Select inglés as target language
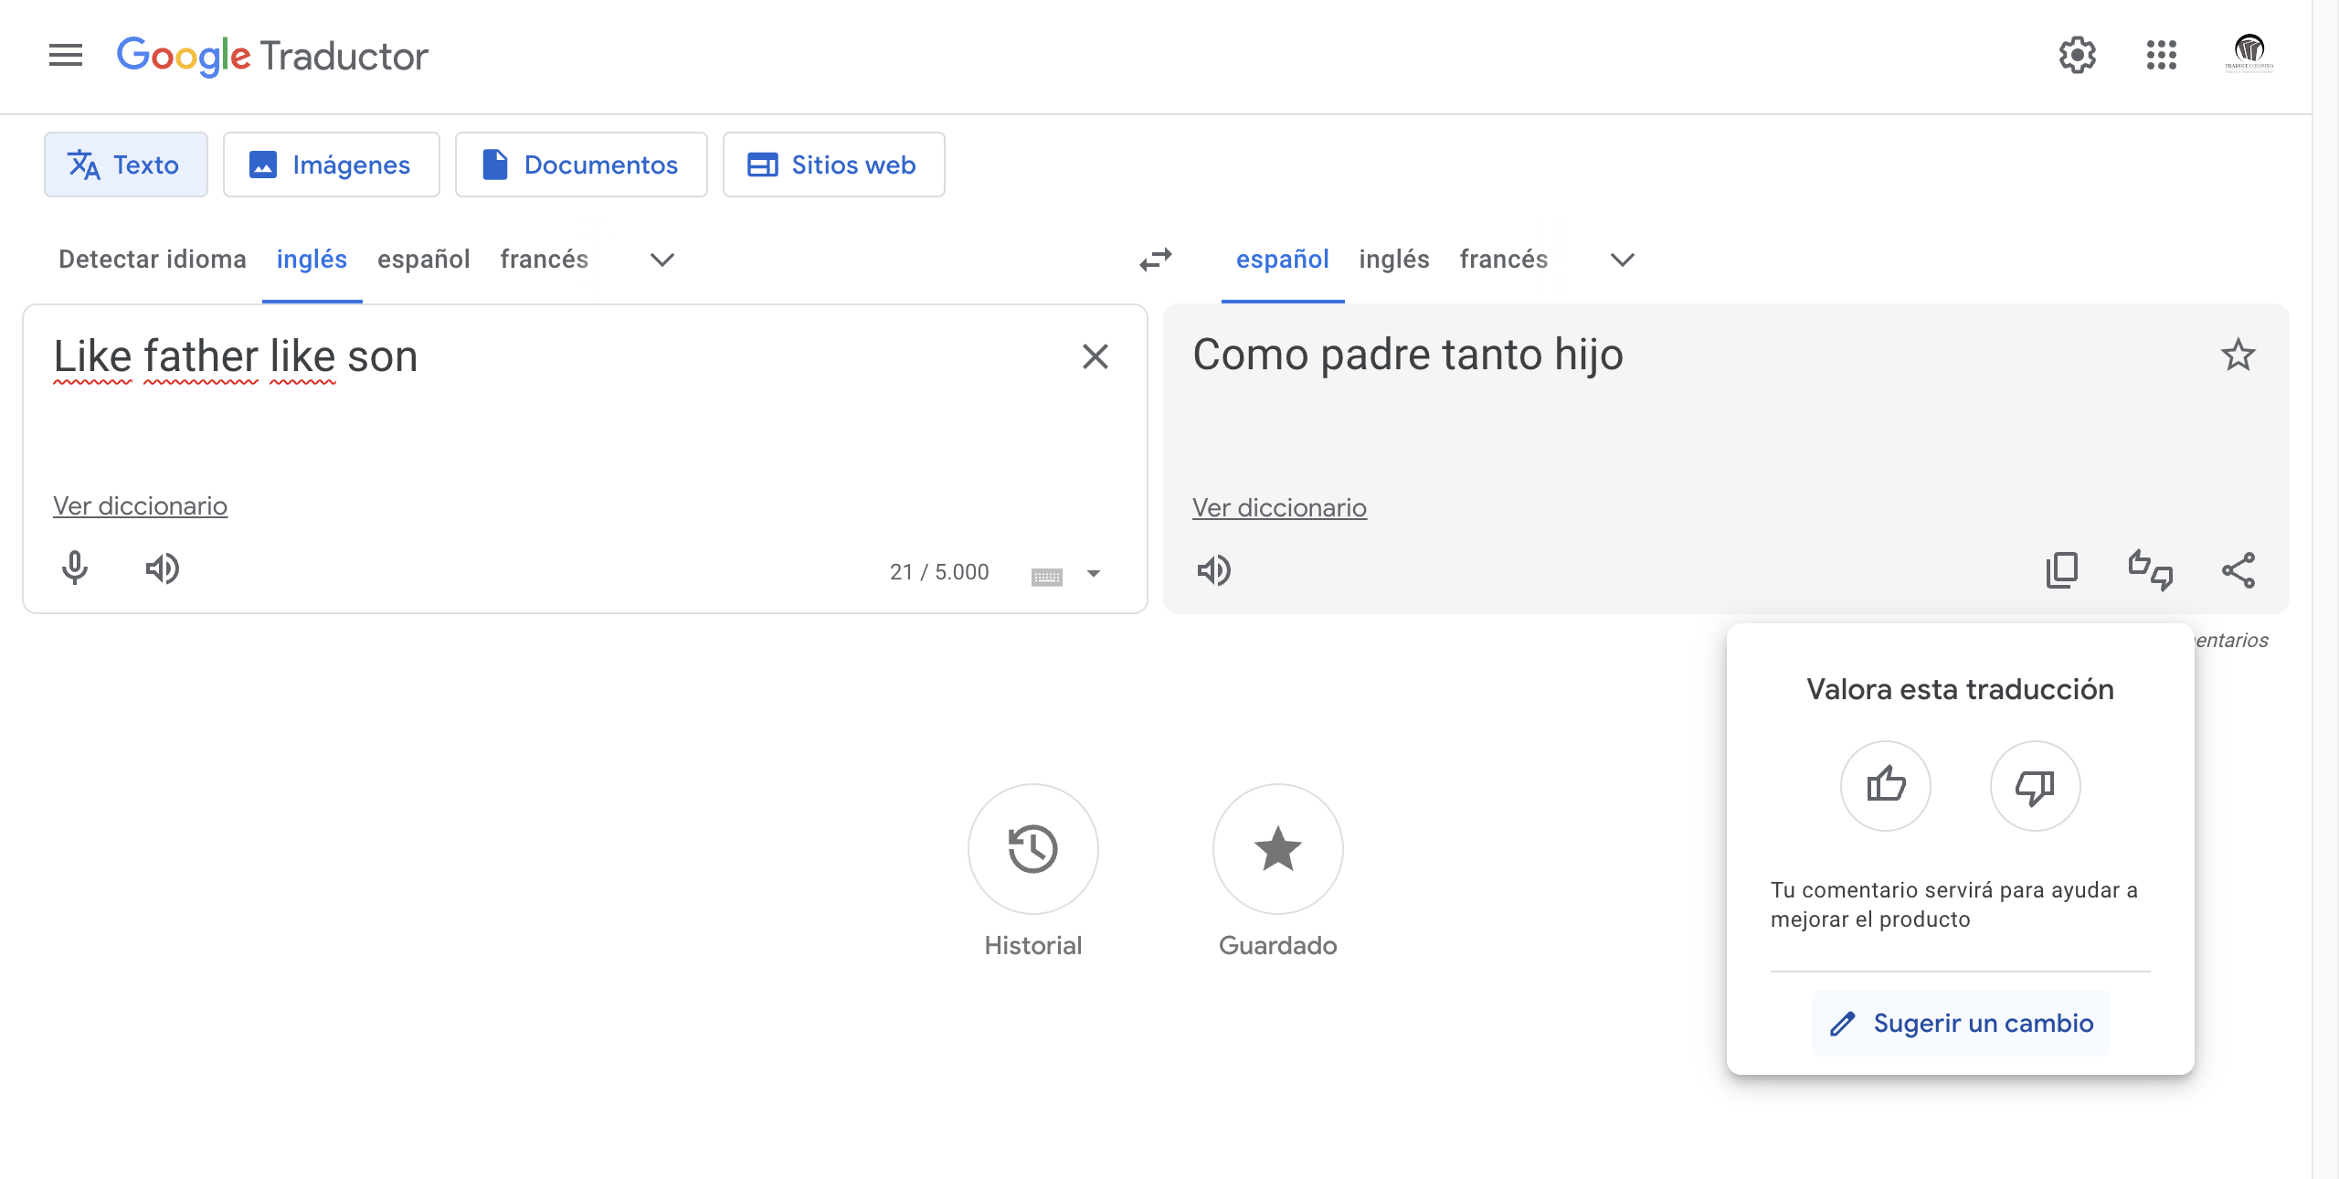Image resolution: width=2339 pixels, height=1179 pixels. pos(1394,260)
